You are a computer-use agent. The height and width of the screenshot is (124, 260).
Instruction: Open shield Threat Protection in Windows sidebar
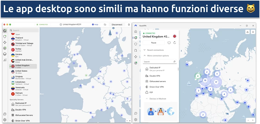click(x=135, y=44)
